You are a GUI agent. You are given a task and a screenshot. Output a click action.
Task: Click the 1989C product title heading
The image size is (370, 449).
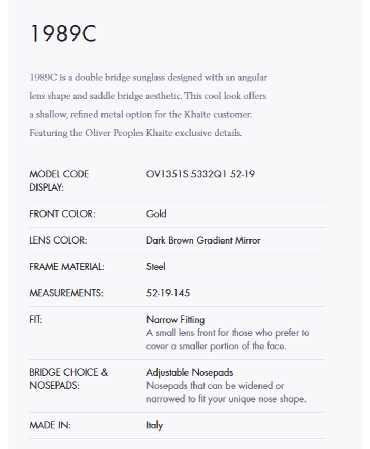pos(63,35)
